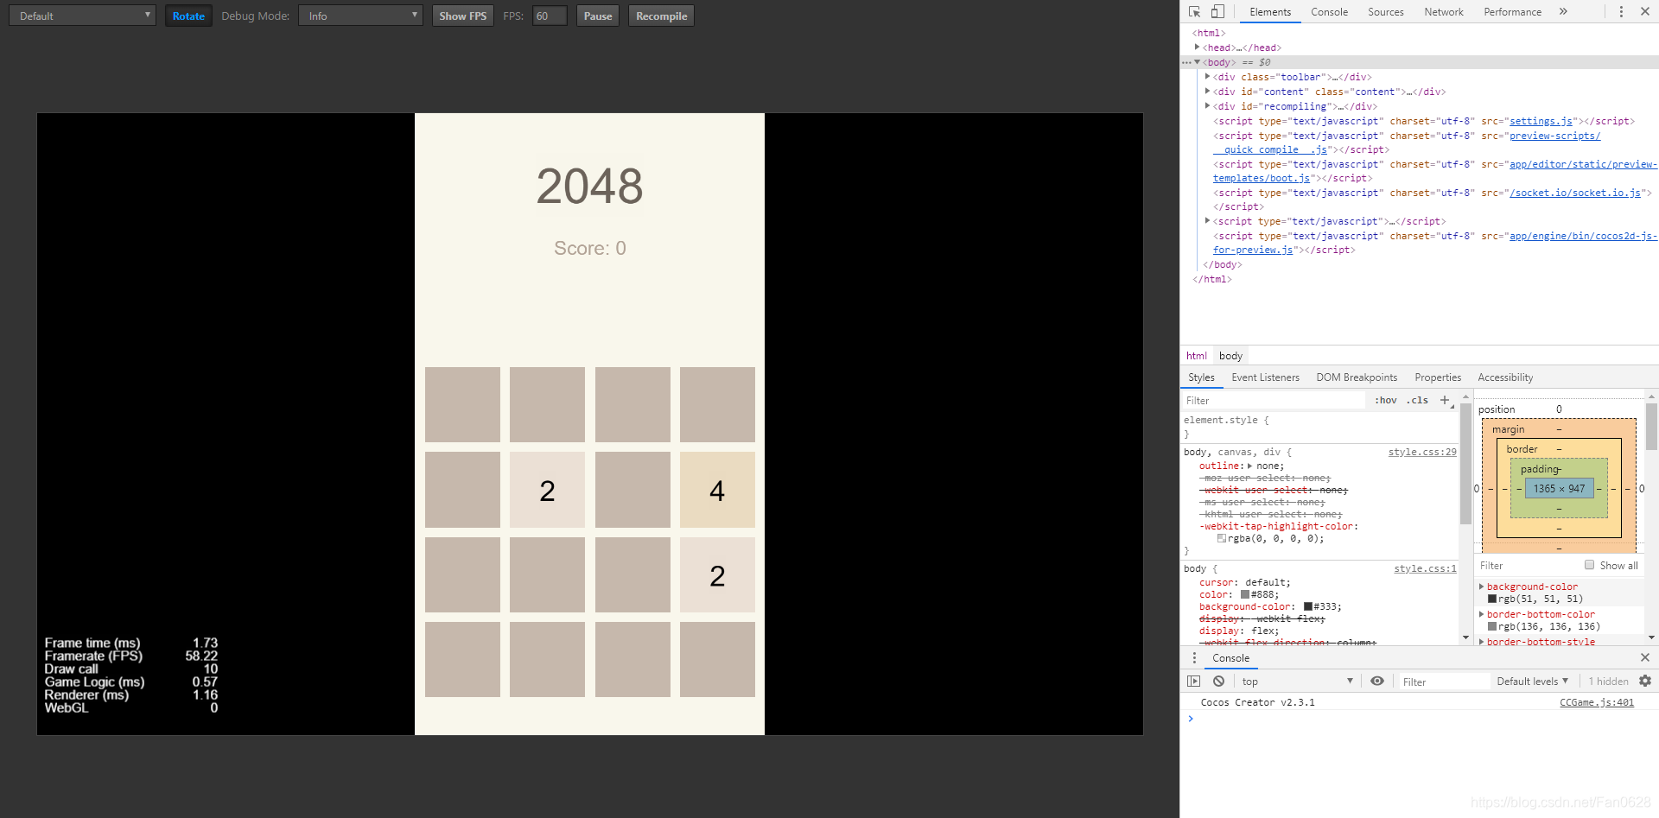Show the console sidebar icon

(x=1194, y=682)
